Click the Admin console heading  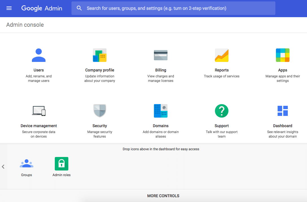[25, 25]
